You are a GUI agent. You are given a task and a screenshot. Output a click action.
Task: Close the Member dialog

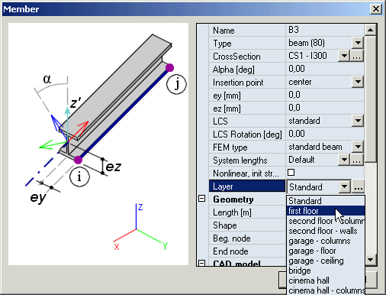[x=376, y=9]
